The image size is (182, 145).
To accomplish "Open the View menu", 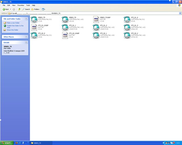I will tap(14, 5).
